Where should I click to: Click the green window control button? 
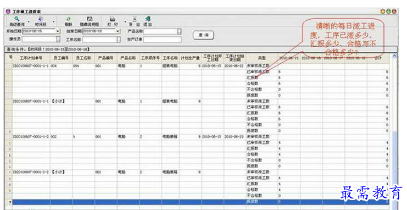click(x=388, y=12)
